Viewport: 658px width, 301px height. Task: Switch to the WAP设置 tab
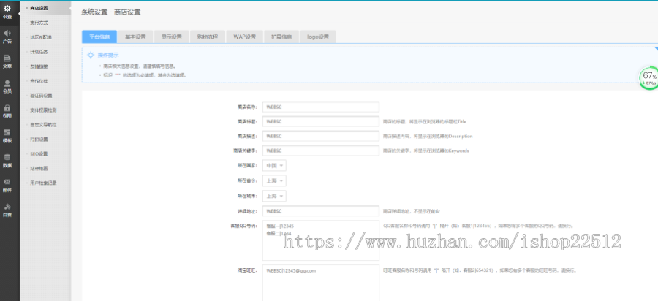click(245, 37)
